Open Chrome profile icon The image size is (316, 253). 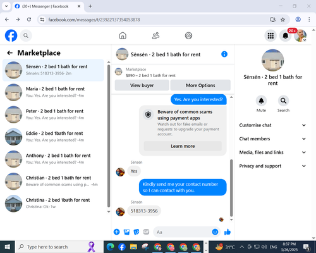(x=298, y=20)
